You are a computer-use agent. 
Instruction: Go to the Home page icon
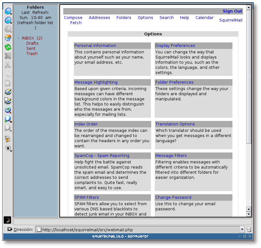[x=8, y=38]
